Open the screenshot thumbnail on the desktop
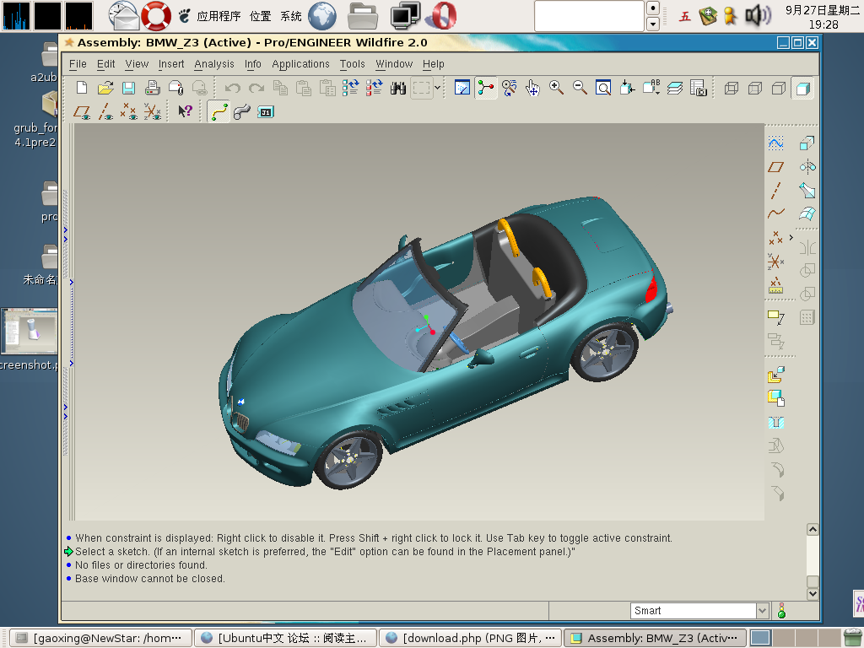This screenshot has height=648, width=864. pyautogui.click(x=29, y=331)
